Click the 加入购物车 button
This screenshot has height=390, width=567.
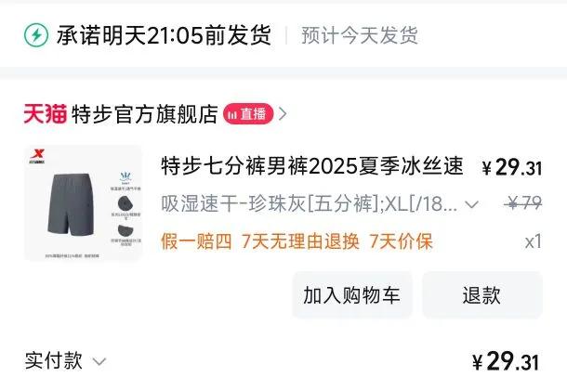coord(352,295)
